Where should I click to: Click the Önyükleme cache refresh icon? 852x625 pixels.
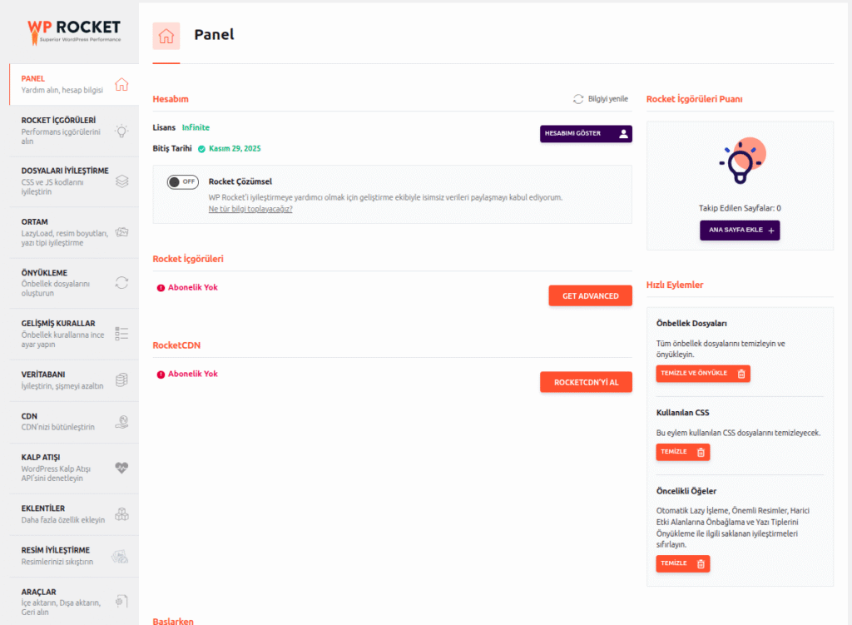(122, 283)
